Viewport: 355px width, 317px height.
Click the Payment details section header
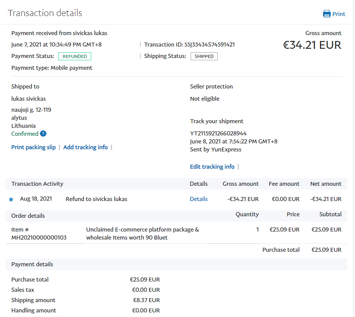(32, 264)
